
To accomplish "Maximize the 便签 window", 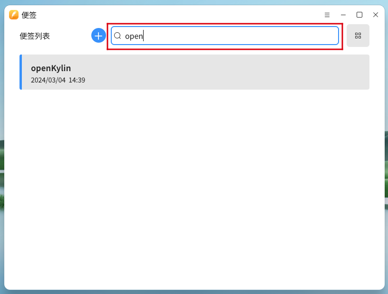I will point(359,15).
